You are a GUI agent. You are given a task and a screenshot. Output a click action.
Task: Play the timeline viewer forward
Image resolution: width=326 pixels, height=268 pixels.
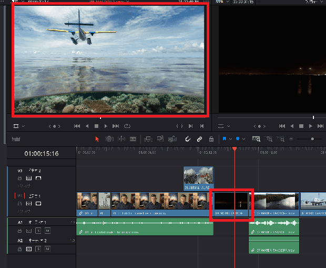pos(310,126)
